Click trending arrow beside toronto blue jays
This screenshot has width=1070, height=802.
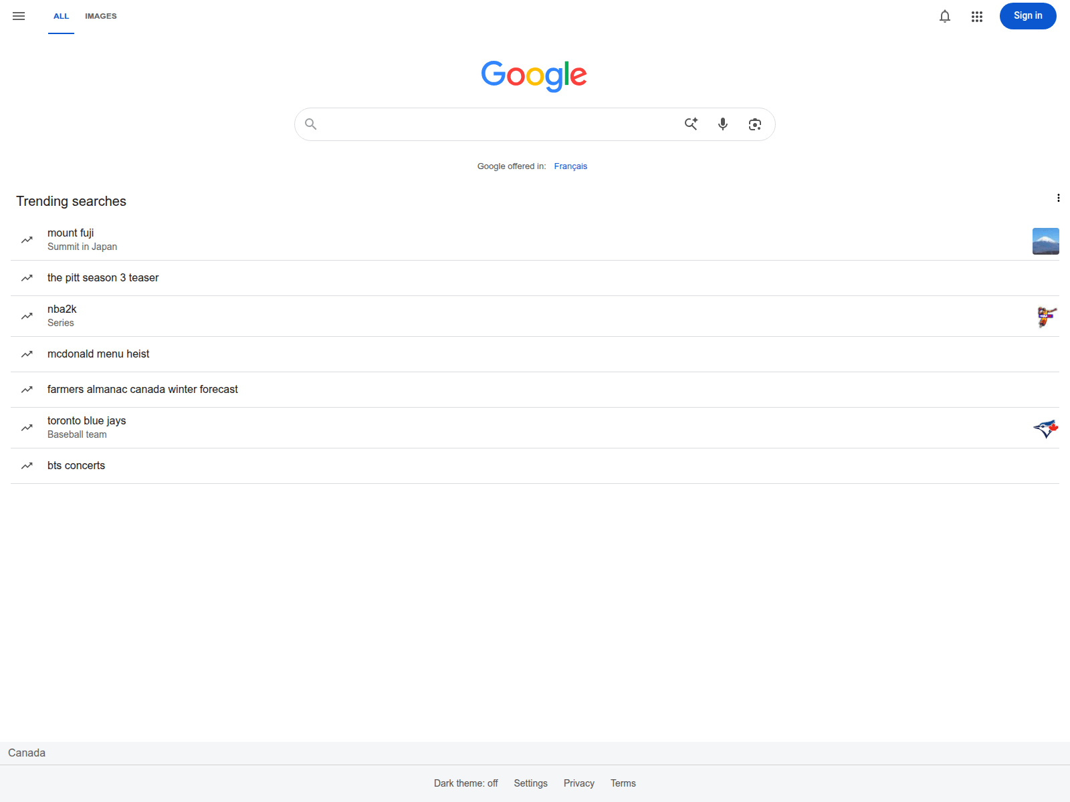(x=27, y=428)
